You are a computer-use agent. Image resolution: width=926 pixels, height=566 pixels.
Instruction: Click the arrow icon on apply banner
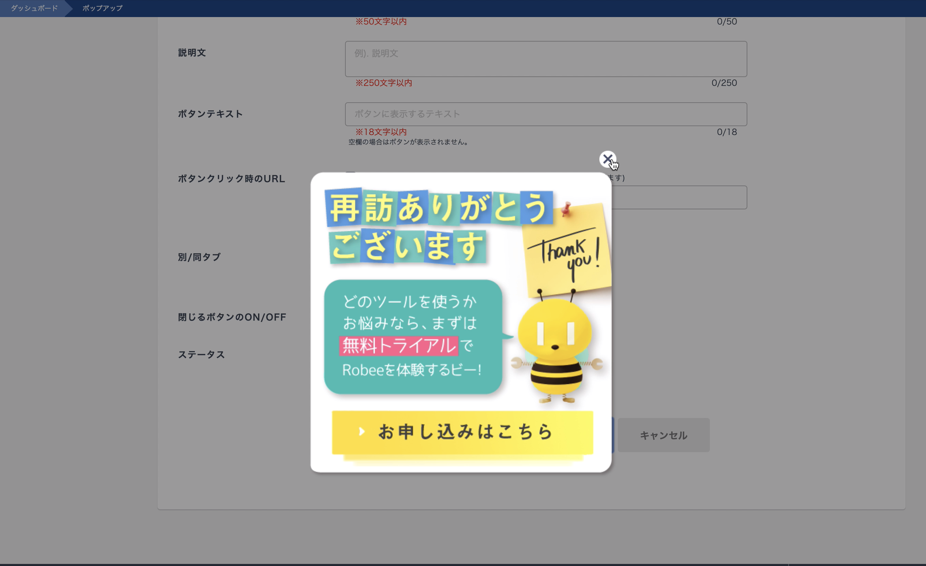tap(361, 431)
